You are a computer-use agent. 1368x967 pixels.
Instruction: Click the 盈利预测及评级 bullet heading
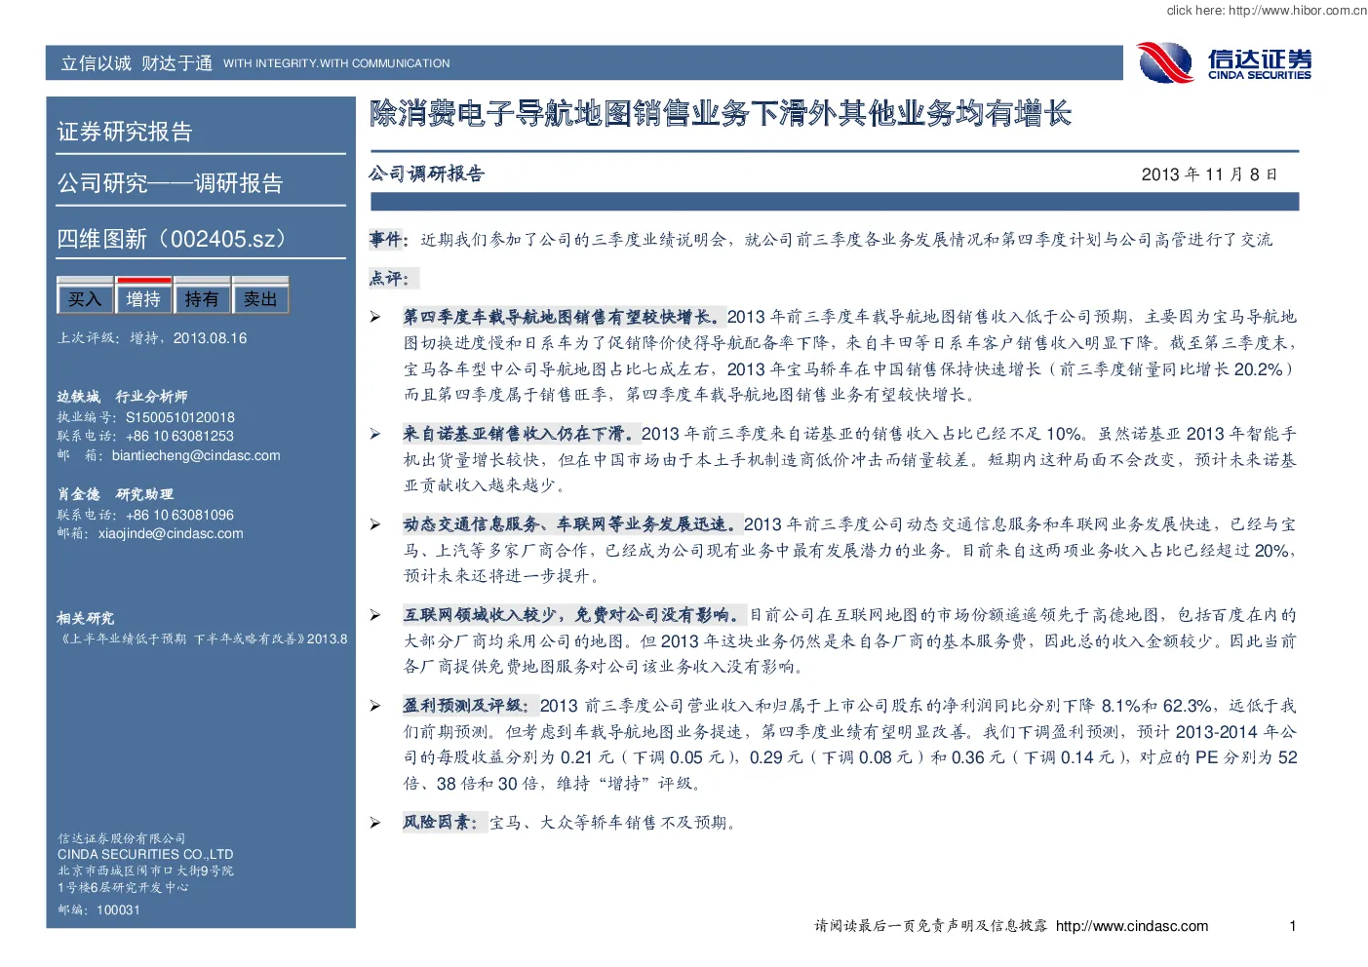pos(470,706)
